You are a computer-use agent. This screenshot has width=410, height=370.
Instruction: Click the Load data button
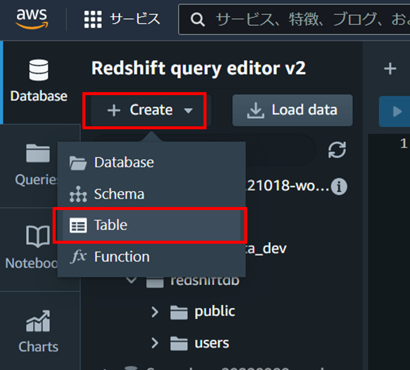(292, 110)
